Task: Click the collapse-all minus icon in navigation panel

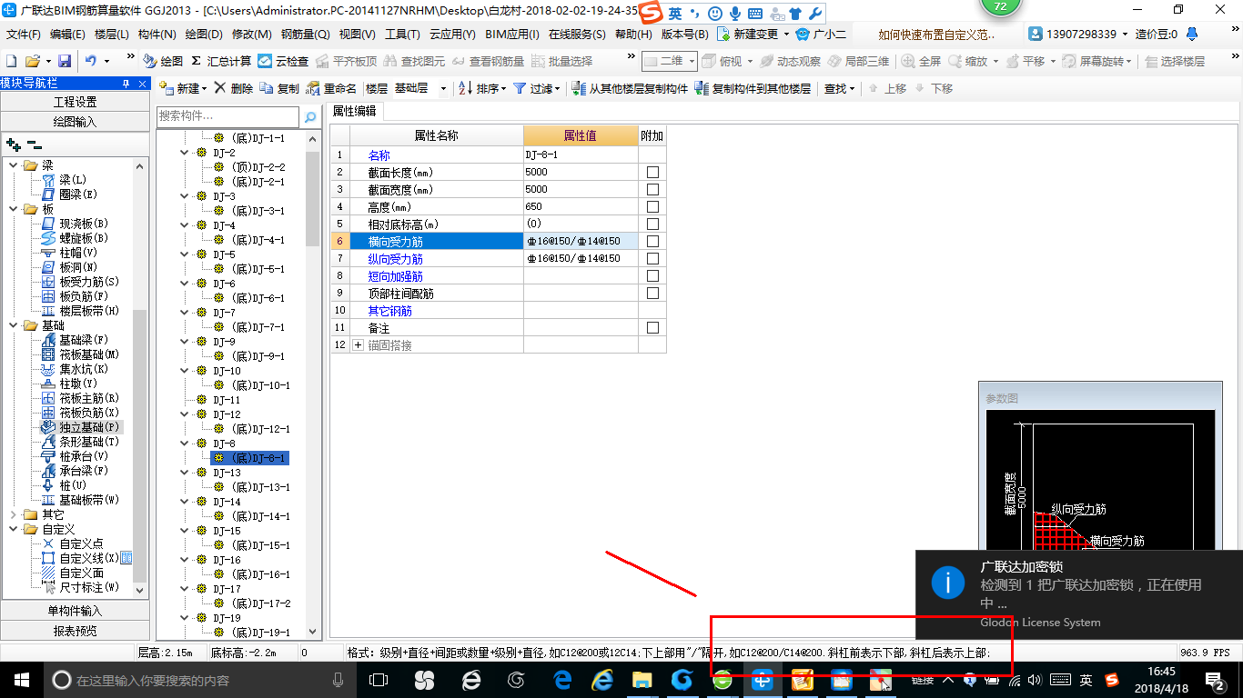Action: 34,144
